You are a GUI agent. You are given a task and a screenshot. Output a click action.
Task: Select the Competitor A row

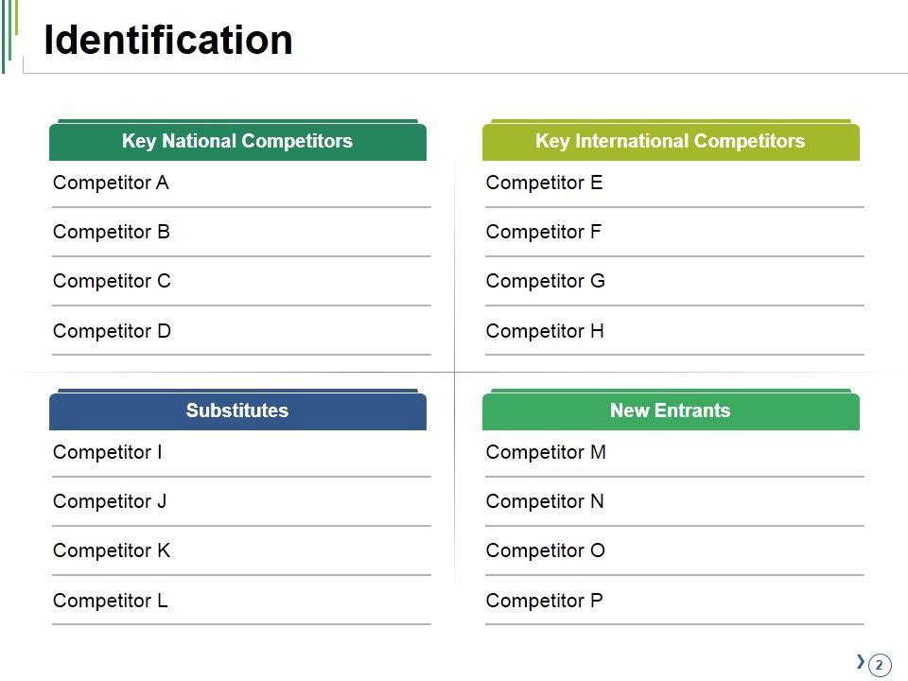pyautogui.click(x=111, y=183)
